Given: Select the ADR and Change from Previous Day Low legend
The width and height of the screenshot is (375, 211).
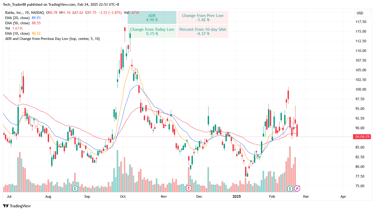Looking at the screenshot, I should [52, 39].
